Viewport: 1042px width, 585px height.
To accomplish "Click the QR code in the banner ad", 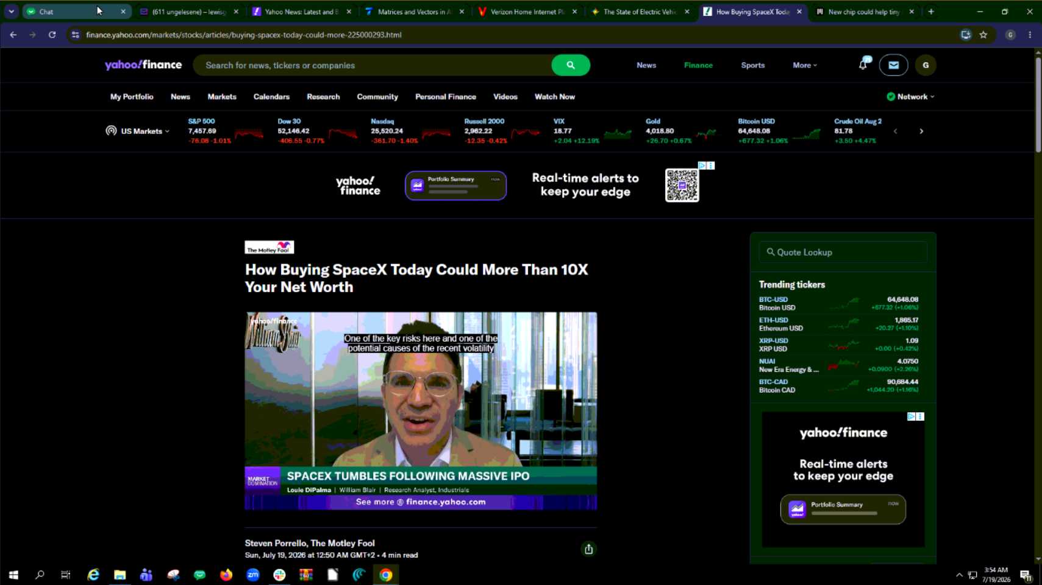I will (x=682, y=186).
